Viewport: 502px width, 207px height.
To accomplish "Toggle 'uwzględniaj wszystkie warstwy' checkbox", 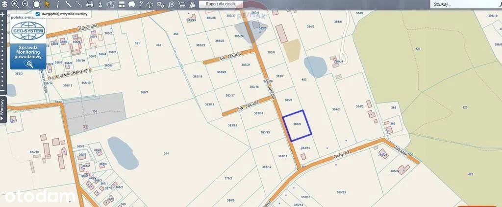I will (x=38, y=14).
